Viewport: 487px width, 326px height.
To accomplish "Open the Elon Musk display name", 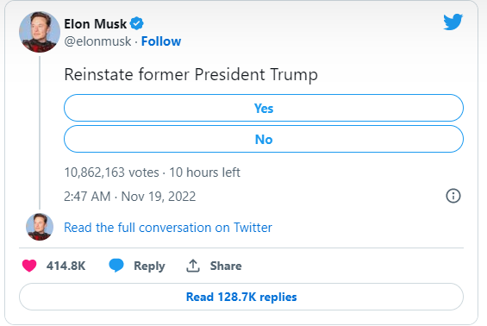I will 96,24.
